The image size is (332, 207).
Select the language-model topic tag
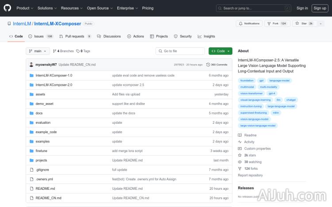pos(279,80)
